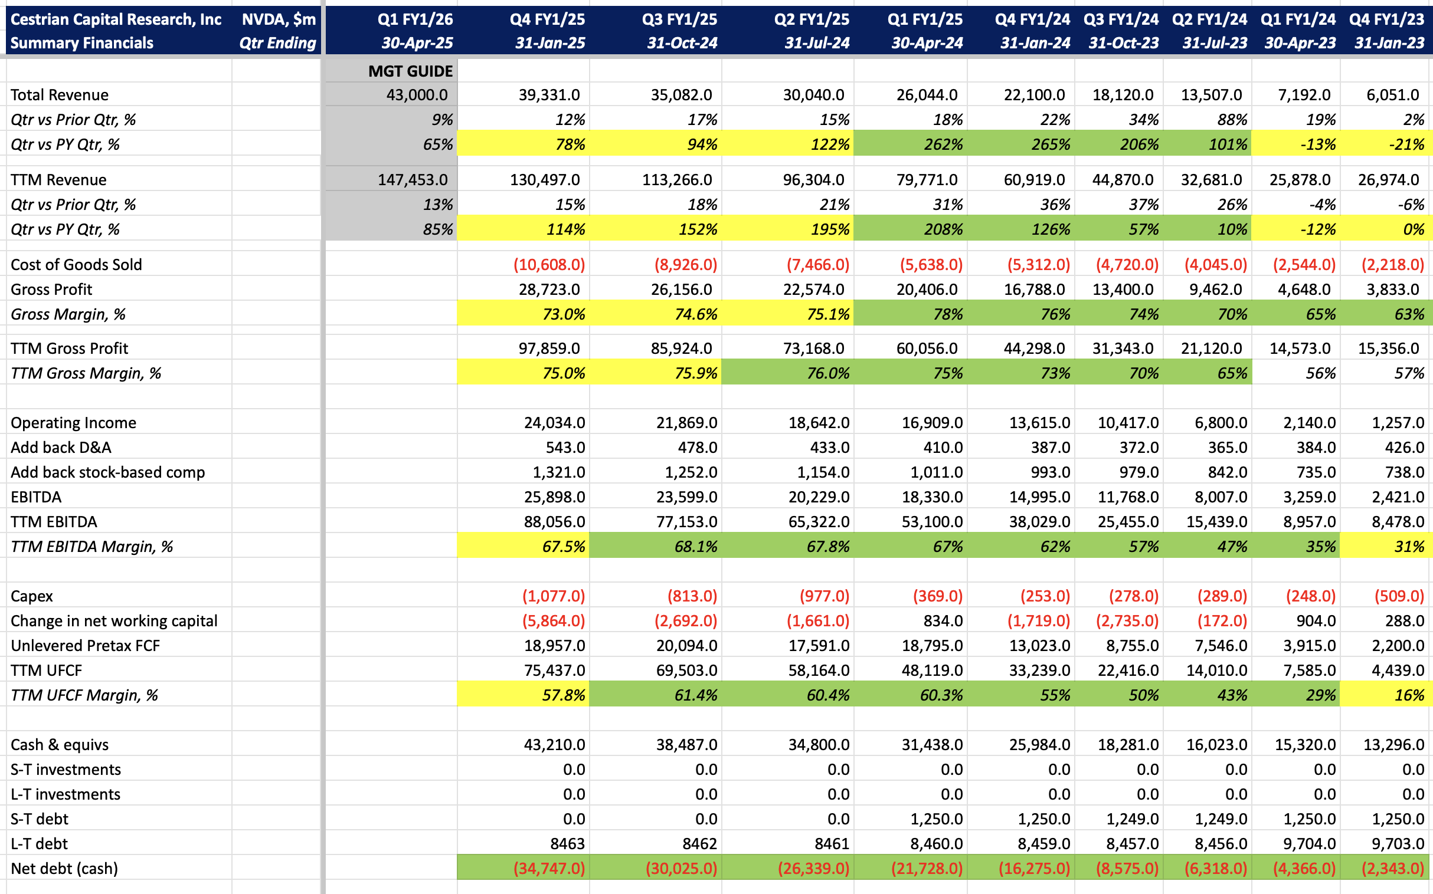Select the TTM EBITDA Margin 67.5% cell
The image size is (1433, 894).
[562, 546]
